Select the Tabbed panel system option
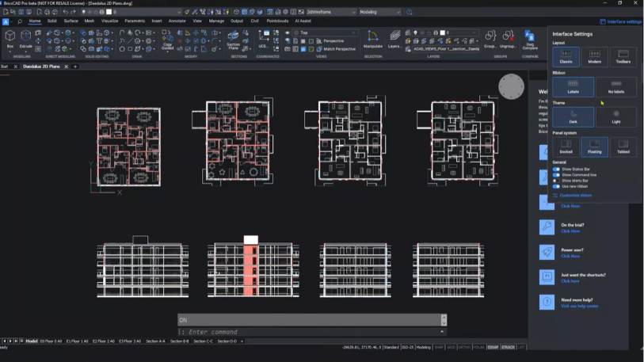 (x=623, y=147)
